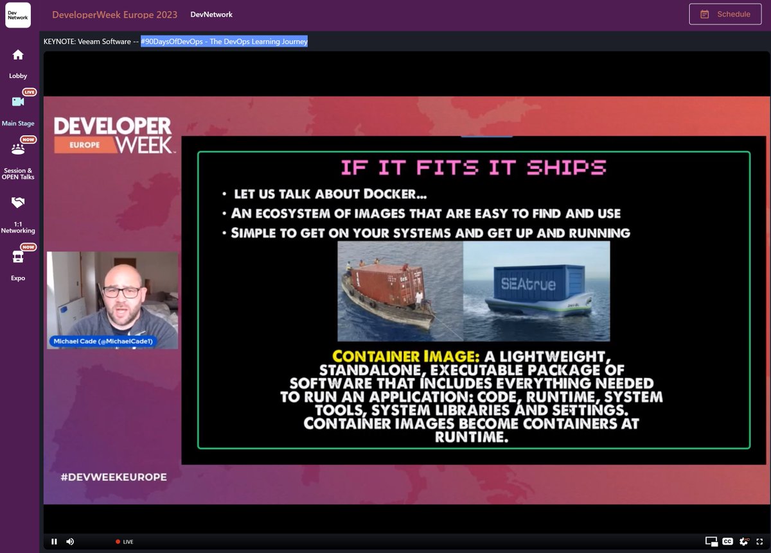This screenshot has width=771, height=553.
Task: Click the LIVE badge on Main Stage
Action: pyautogui.click(x=30, y=92)
